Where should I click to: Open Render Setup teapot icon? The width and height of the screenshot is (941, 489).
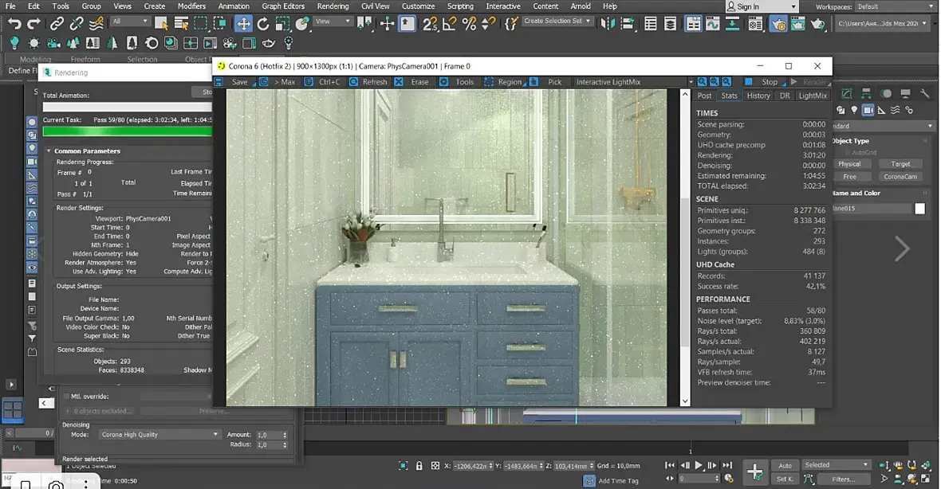click(778, 24)
